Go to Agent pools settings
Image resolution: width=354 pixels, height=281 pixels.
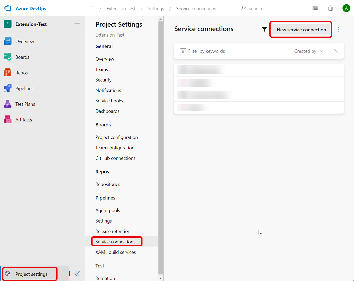108,210
